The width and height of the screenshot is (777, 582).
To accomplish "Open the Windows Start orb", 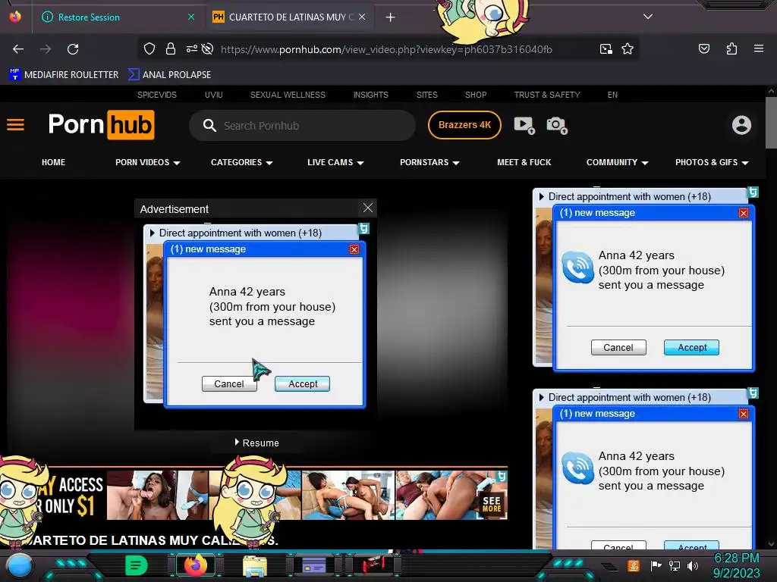I will pos(20,566).
